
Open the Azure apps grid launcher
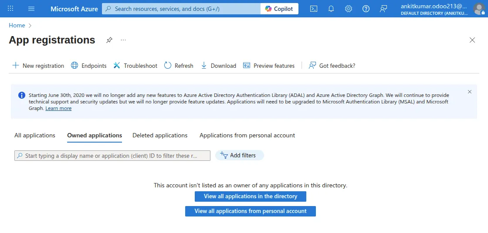[10, 9]
